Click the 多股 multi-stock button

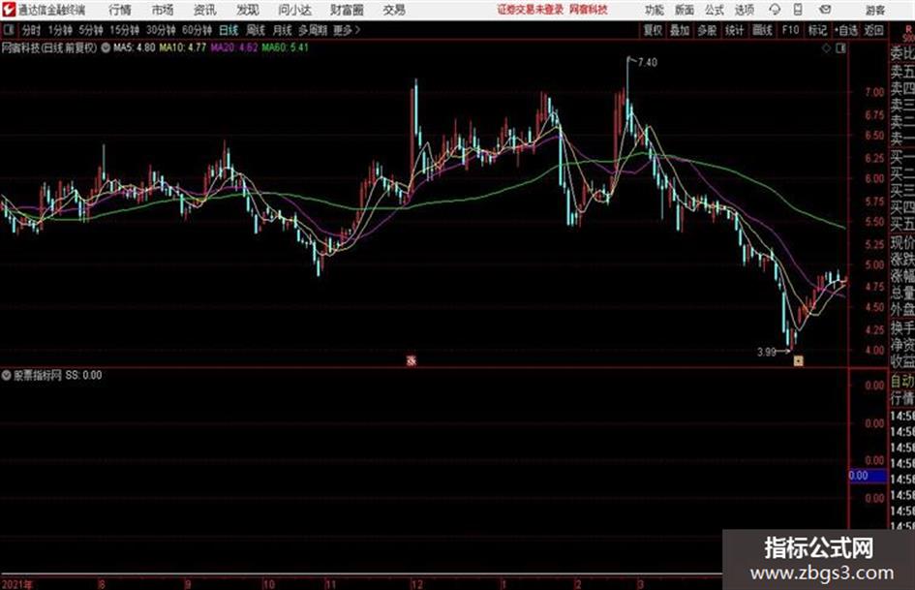(x=707, y=30)
